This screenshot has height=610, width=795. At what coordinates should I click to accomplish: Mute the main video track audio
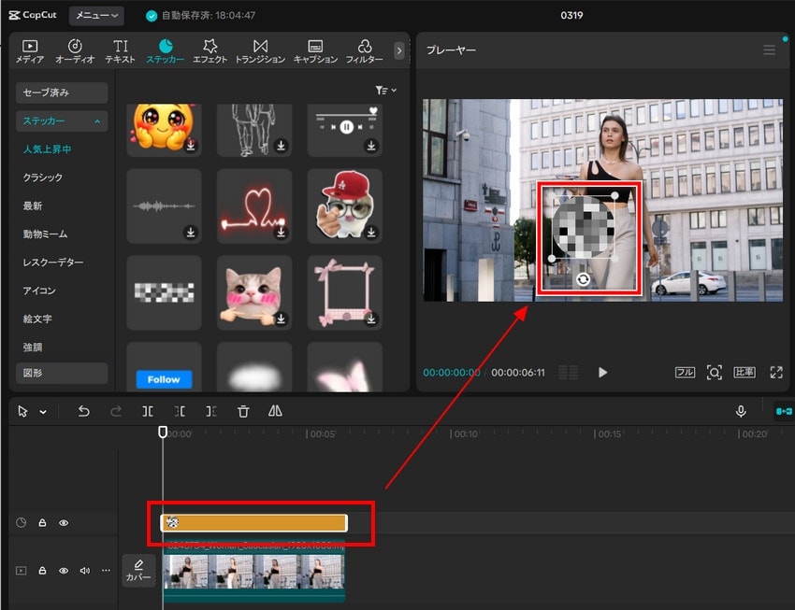(x=85, y=571)
